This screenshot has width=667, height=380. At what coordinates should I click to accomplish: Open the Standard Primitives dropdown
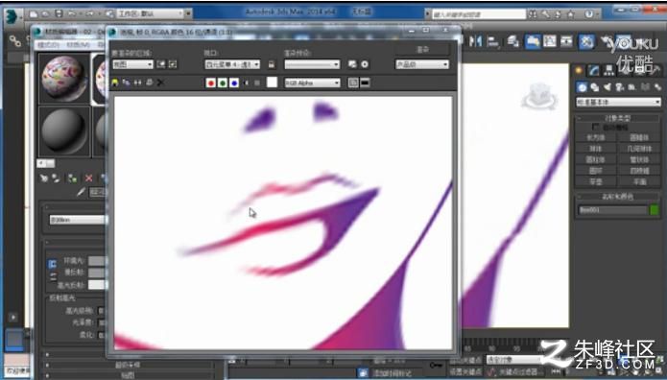pos(618,102)
